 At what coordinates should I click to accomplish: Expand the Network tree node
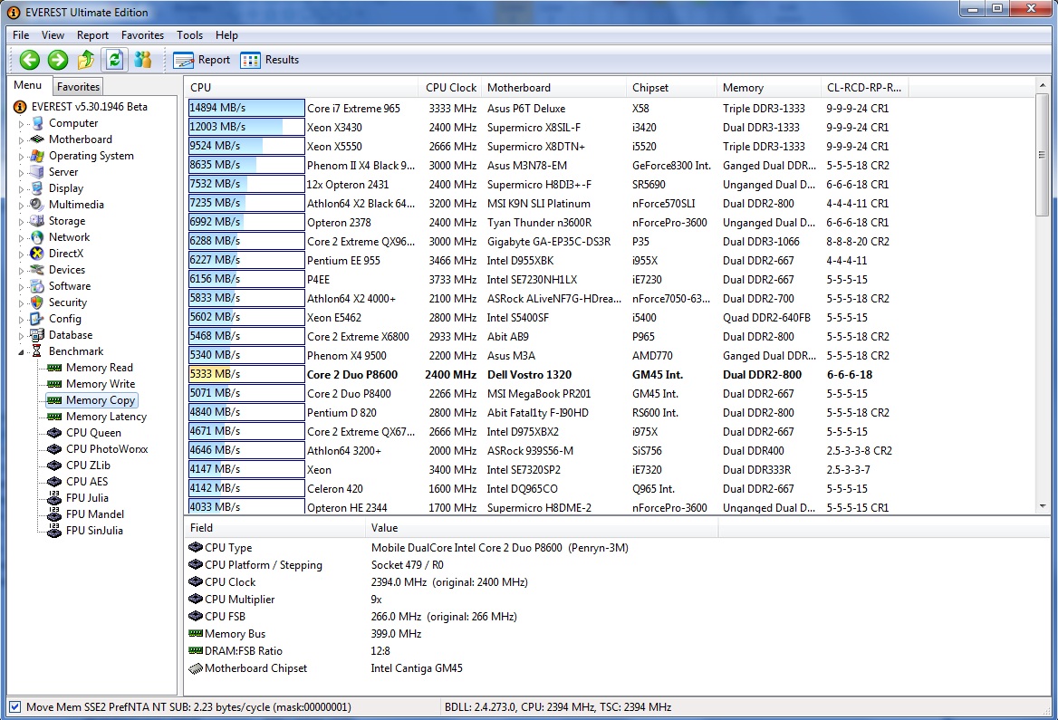point(21,237)
